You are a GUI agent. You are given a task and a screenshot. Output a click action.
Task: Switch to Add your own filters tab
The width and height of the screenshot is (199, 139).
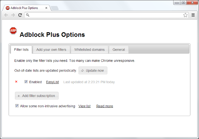tap(51, 50)
